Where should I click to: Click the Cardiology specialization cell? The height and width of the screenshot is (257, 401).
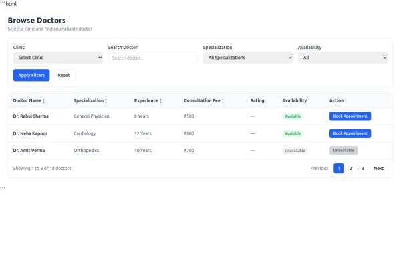(85, 133)
